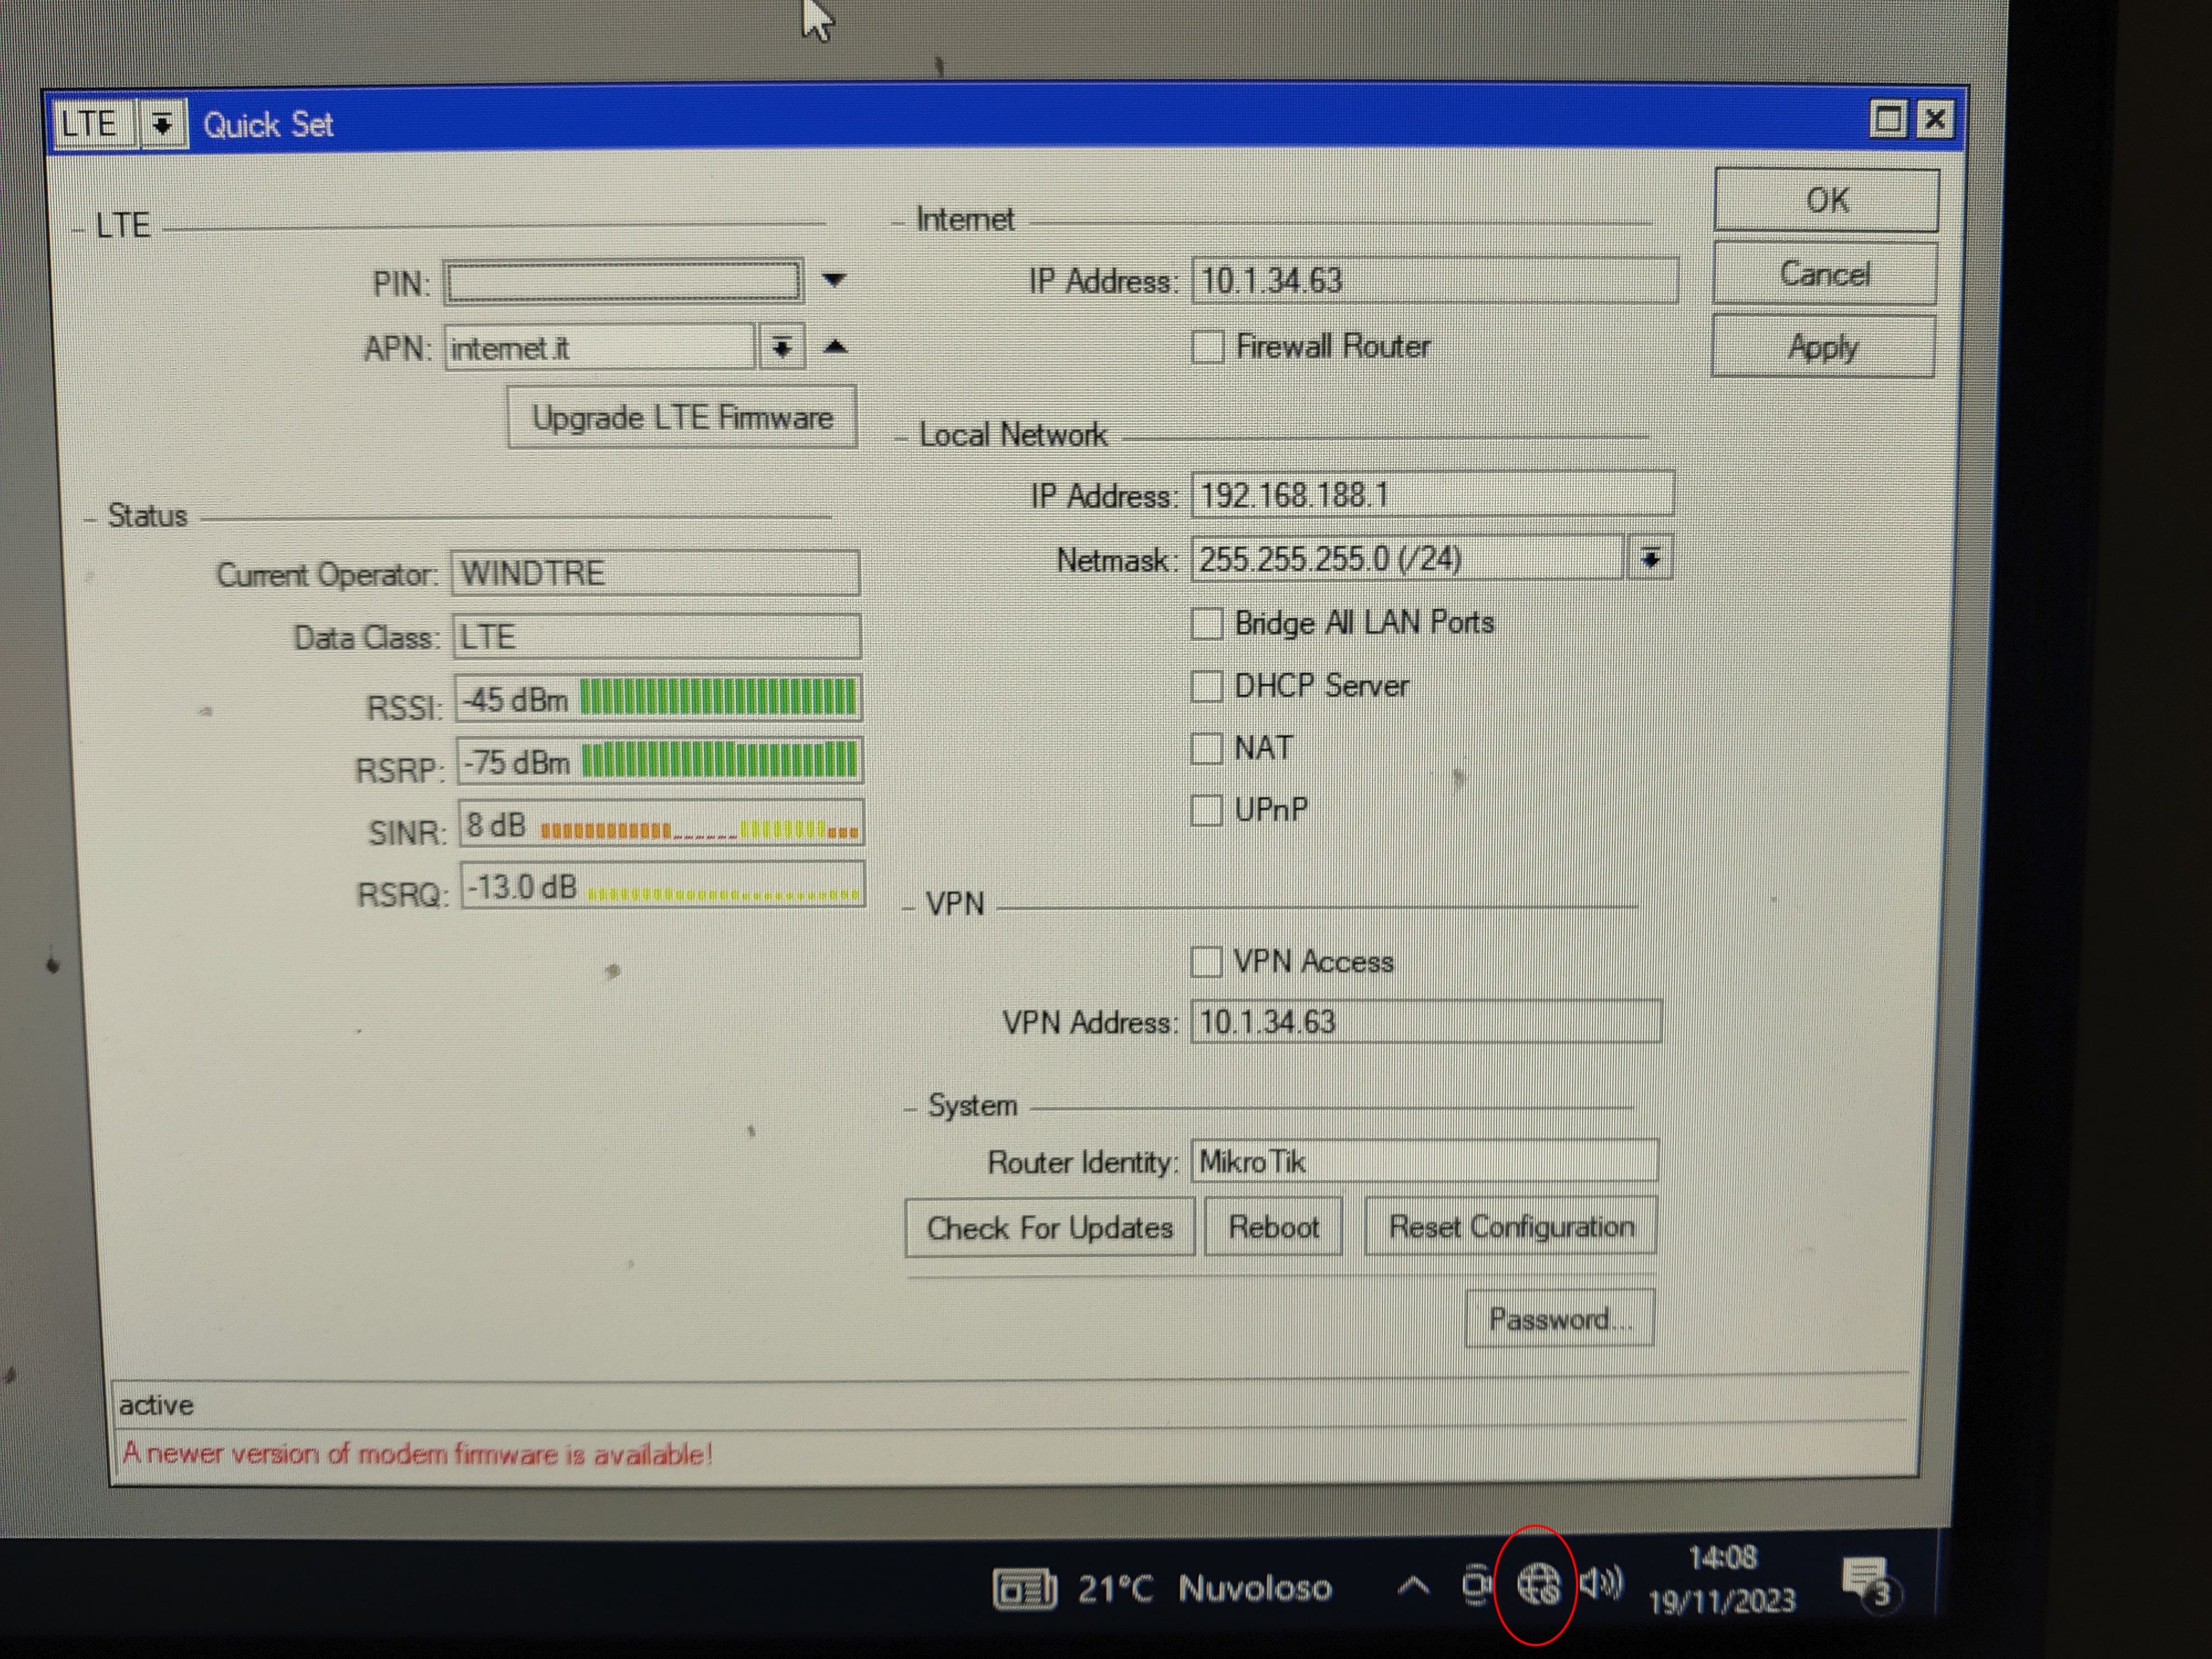Reboot the router

[x=1273, y=1227]
